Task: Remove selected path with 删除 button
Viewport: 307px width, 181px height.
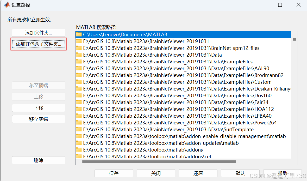Action: point(39,160)
